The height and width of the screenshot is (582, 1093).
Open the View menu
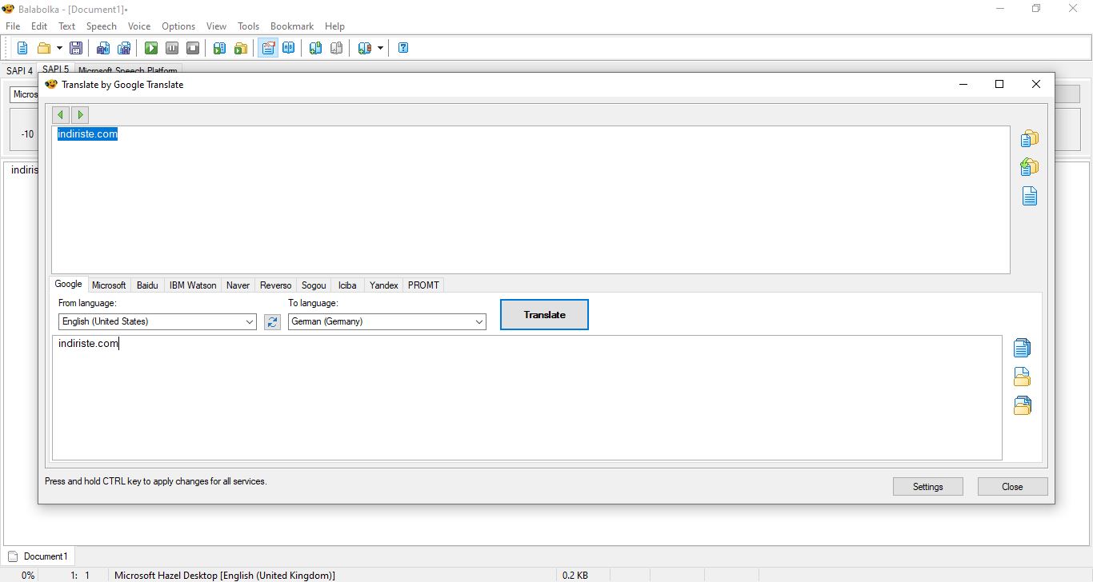coord(217,26)
